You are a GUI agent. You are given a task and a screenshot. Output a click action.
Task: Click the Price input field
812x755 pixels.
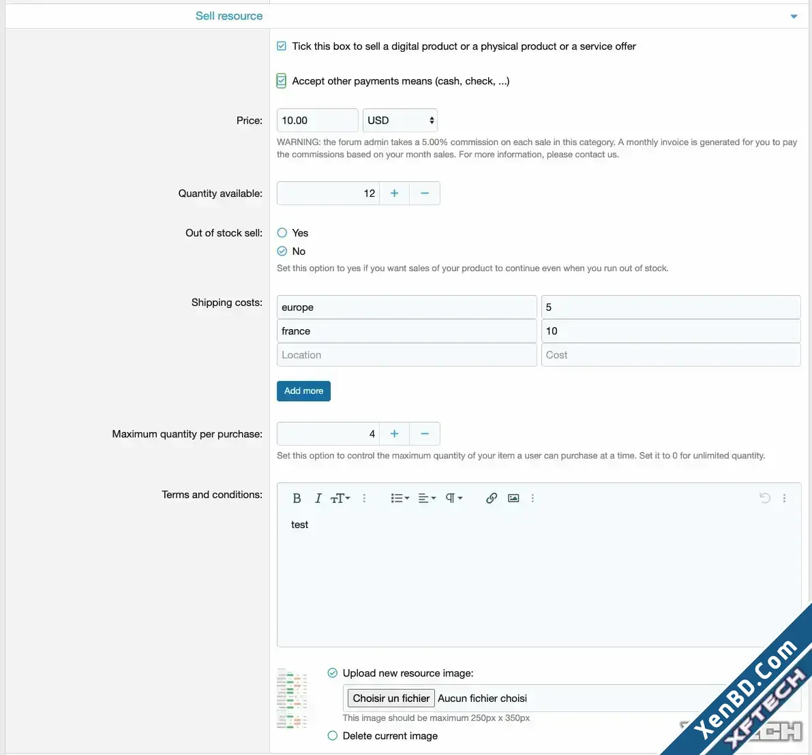pyautogui.click(x=317, y=120)
